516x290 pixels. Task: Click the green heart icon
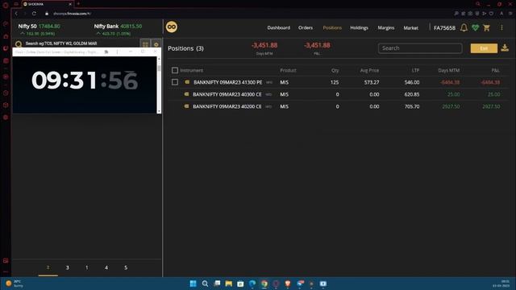click(475, 28)
